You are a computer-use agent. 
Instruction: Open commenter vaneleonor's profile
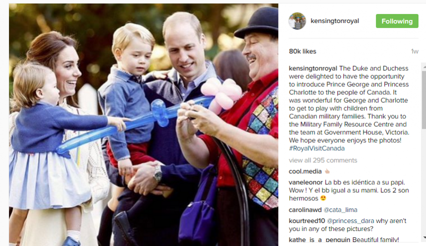click(x=306, y=182)
